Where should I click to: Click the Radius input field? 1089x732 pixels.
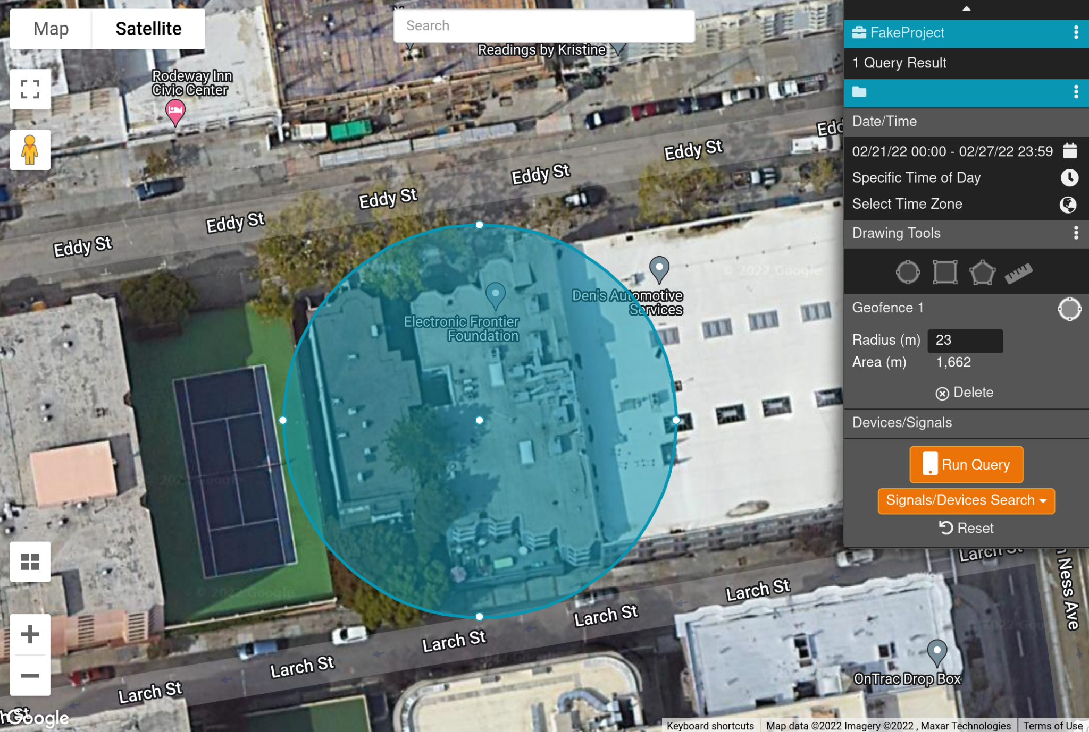(x=965, y=341)
